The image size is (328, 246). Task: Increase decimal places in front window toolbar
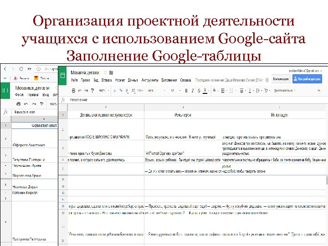click(x=133, y=91)
